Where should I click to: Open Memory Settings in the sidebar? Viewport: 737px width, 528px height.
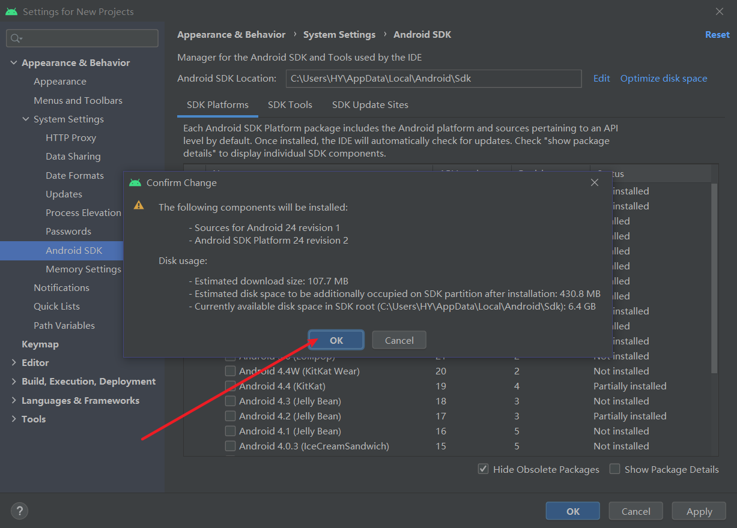(83, 269)
